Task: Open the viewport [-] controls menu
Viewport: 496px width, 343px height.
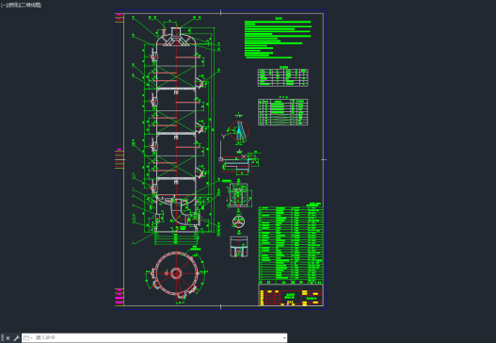Action: pyautogui.click(x=3, y=5)
